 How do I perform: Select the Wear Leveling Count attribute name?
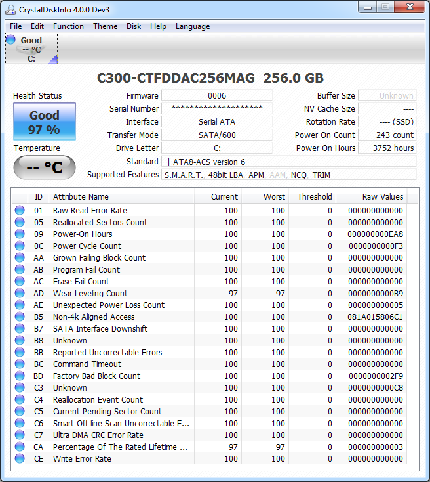click(x=90, y=294)
